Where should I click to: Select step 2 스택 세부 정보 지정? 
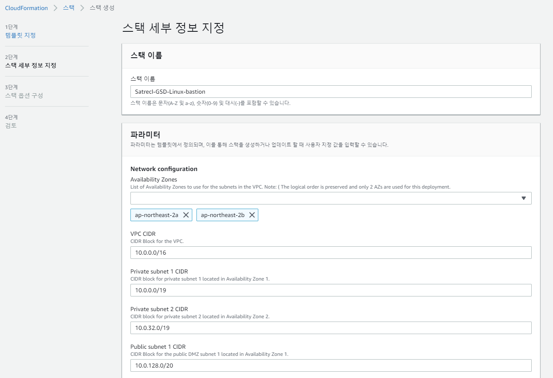31,65
